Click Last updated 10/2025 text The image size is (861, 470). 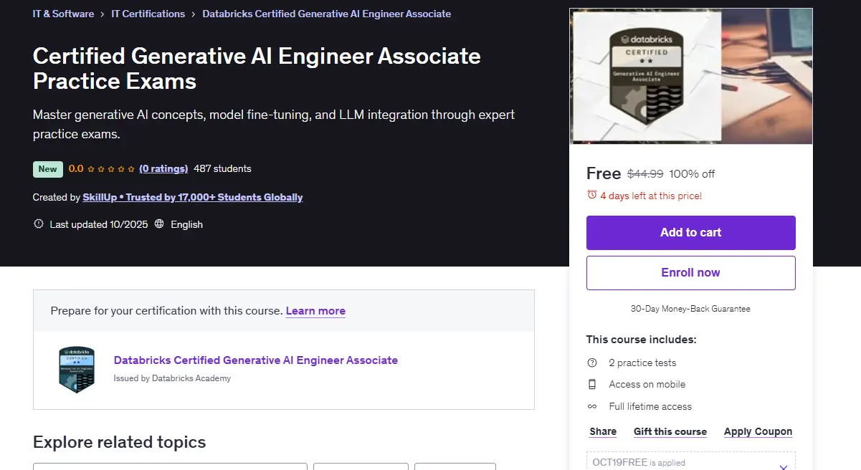pos(99,224)
